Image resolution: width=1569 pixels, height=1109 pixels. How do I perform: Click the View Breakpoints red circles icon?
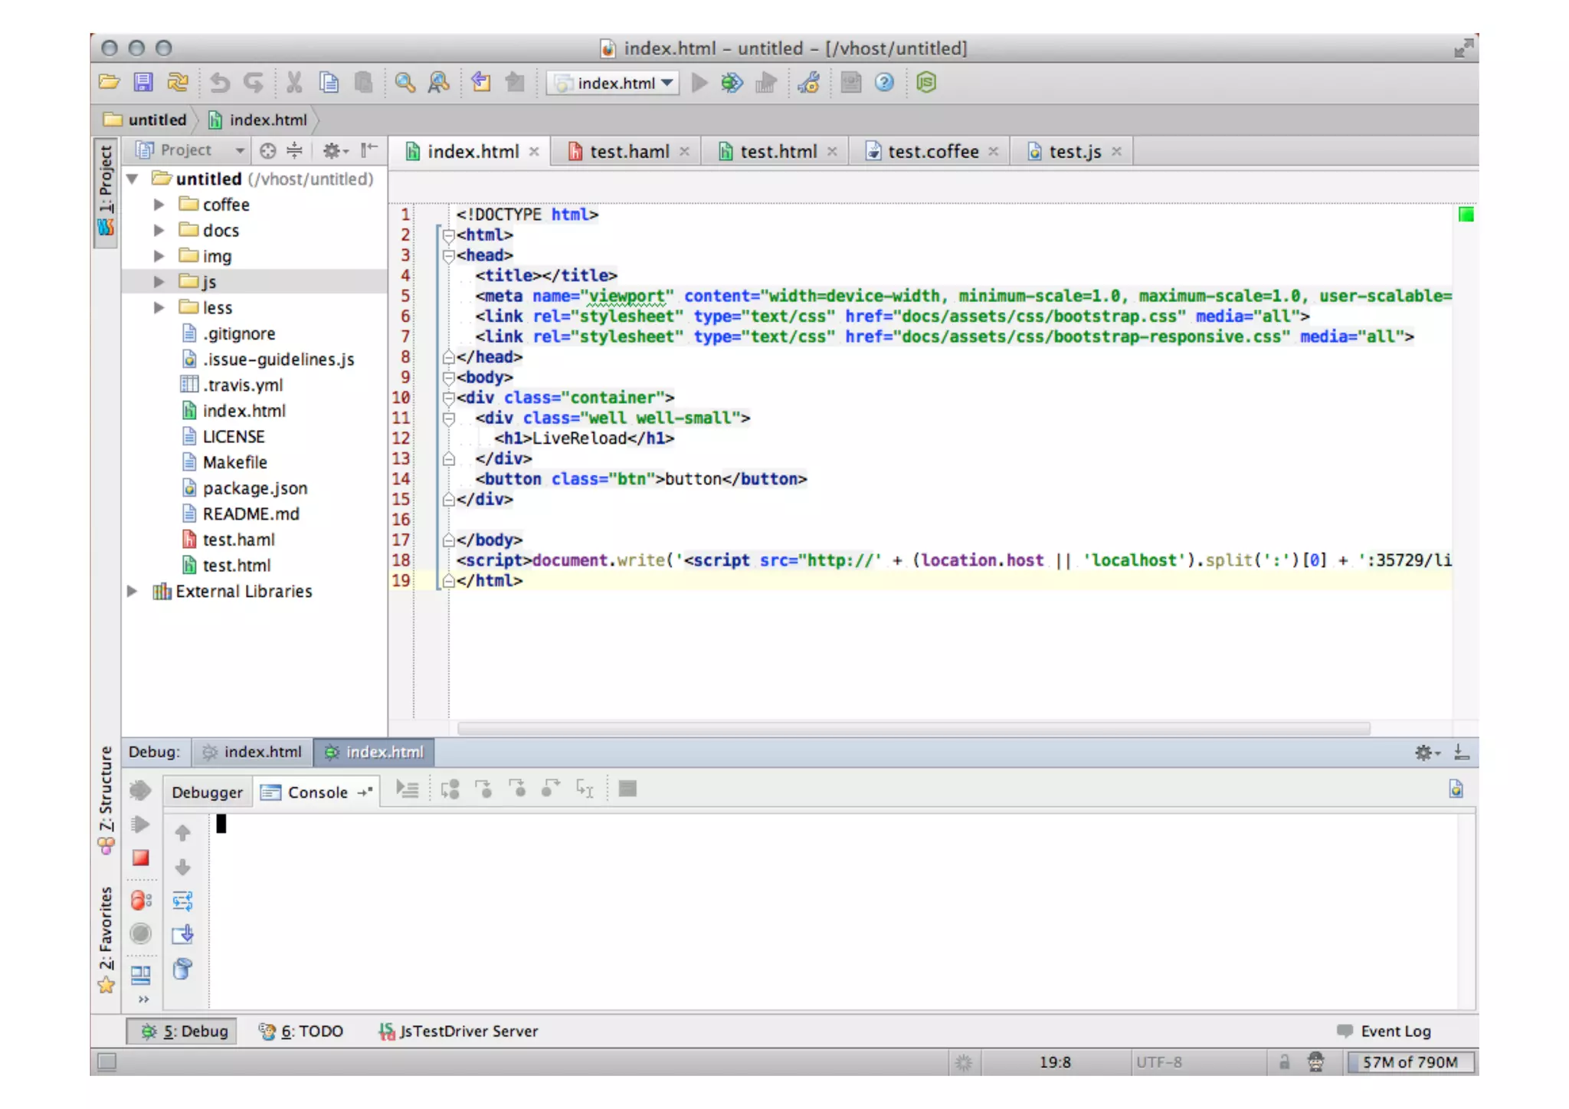click(141, 900)
